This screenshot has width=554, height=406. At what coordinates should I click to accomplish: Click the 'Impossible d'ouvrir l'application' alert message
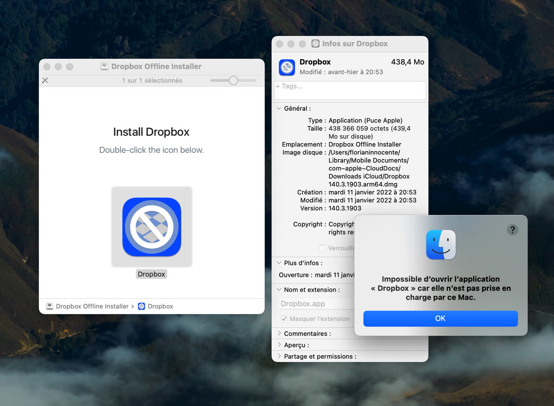pos(441,288)
